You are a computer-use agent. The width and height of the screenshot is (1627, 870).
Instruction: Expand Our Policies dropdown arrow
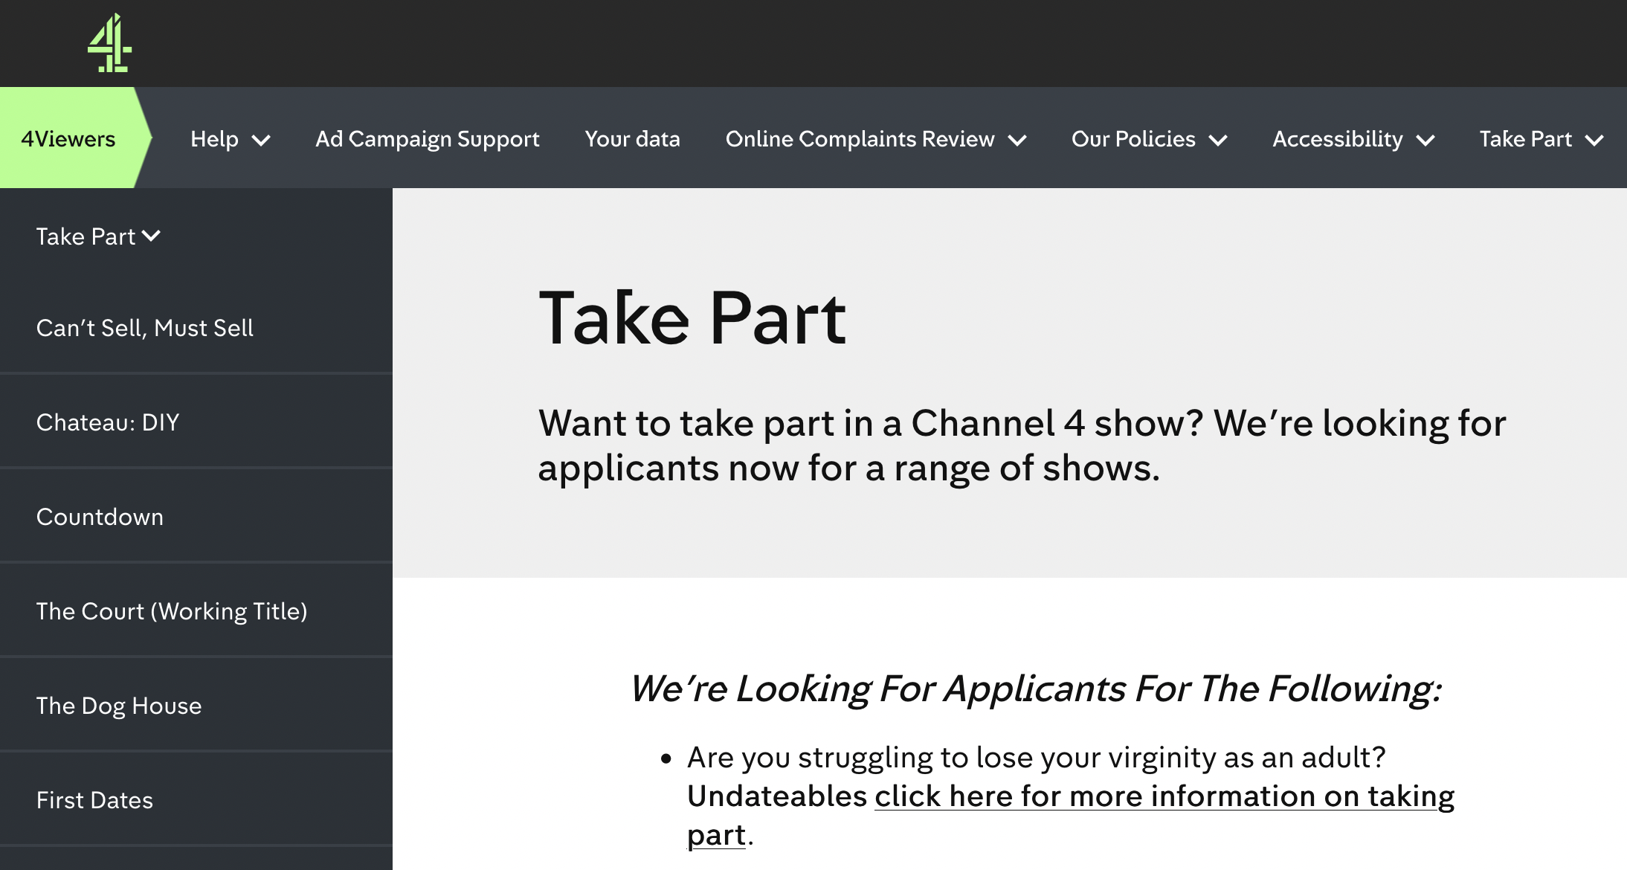(x=1218, y=140)
